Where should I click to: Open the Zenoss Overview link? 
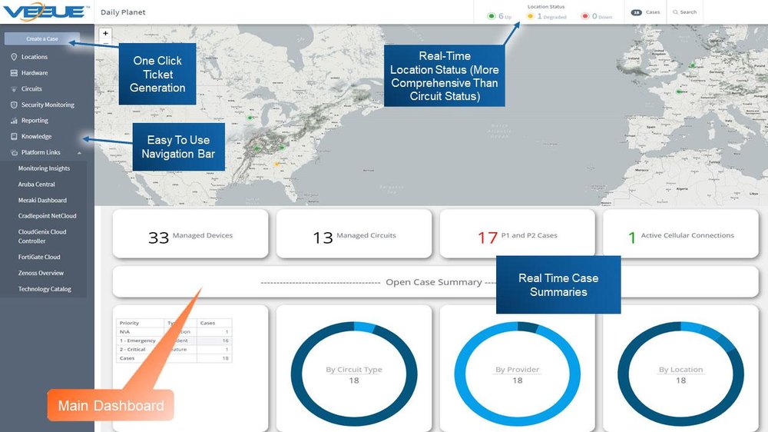pos(41,273)
